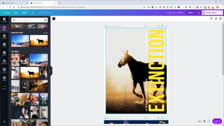224x126 pixels.
Task: Click the Print Posters button
Action: pos(210,13)
